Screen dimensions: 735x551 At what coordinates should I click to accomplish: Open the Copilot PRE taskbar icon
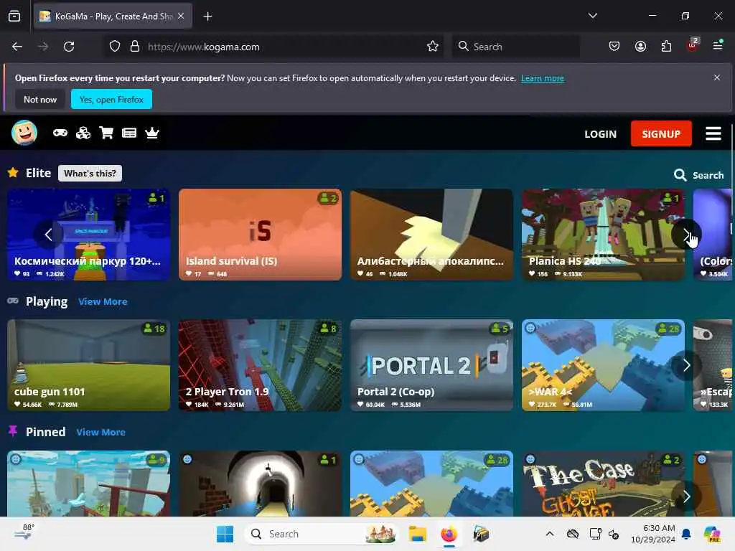click(x=711, y=534)
